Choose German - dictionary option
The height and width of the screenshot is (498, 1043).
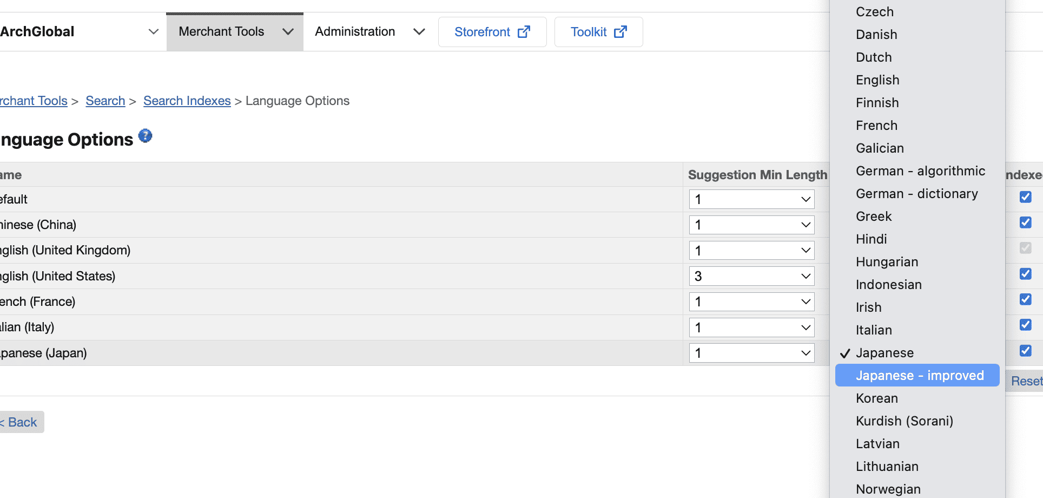tap(917, 194)
